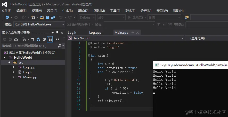
Task: Refresh the Solution Explorer tree
Action: 38,39
